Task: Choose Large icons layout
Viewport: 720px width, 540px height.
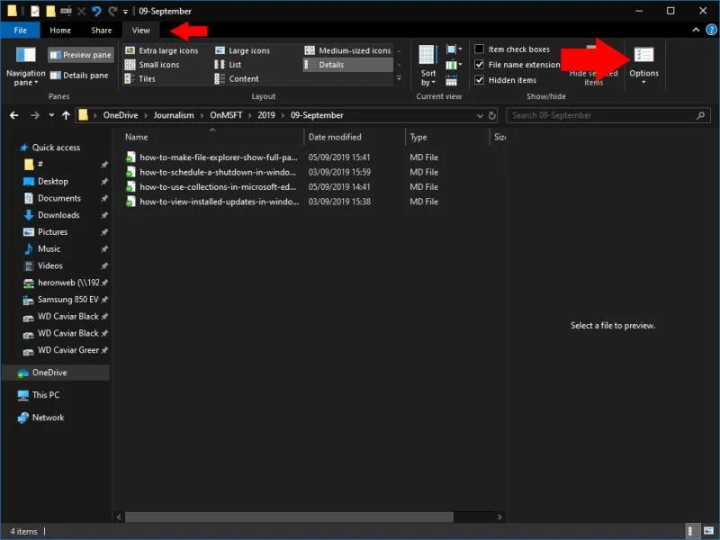Action: click(x=243, y=50)
